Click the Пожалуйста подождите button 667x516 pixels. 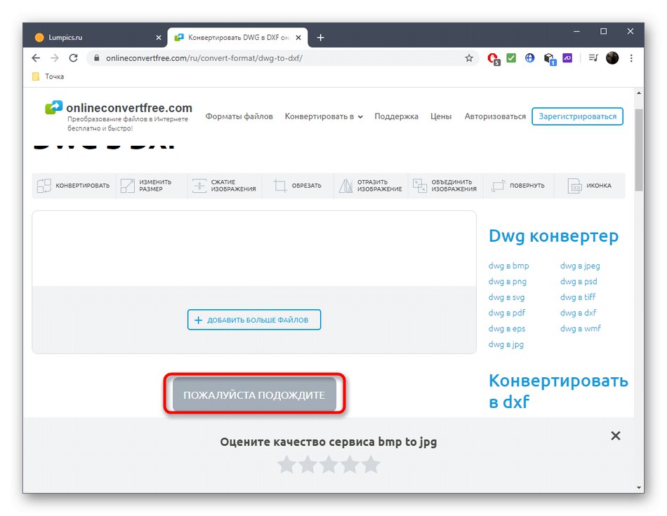(x=254, y=395)
